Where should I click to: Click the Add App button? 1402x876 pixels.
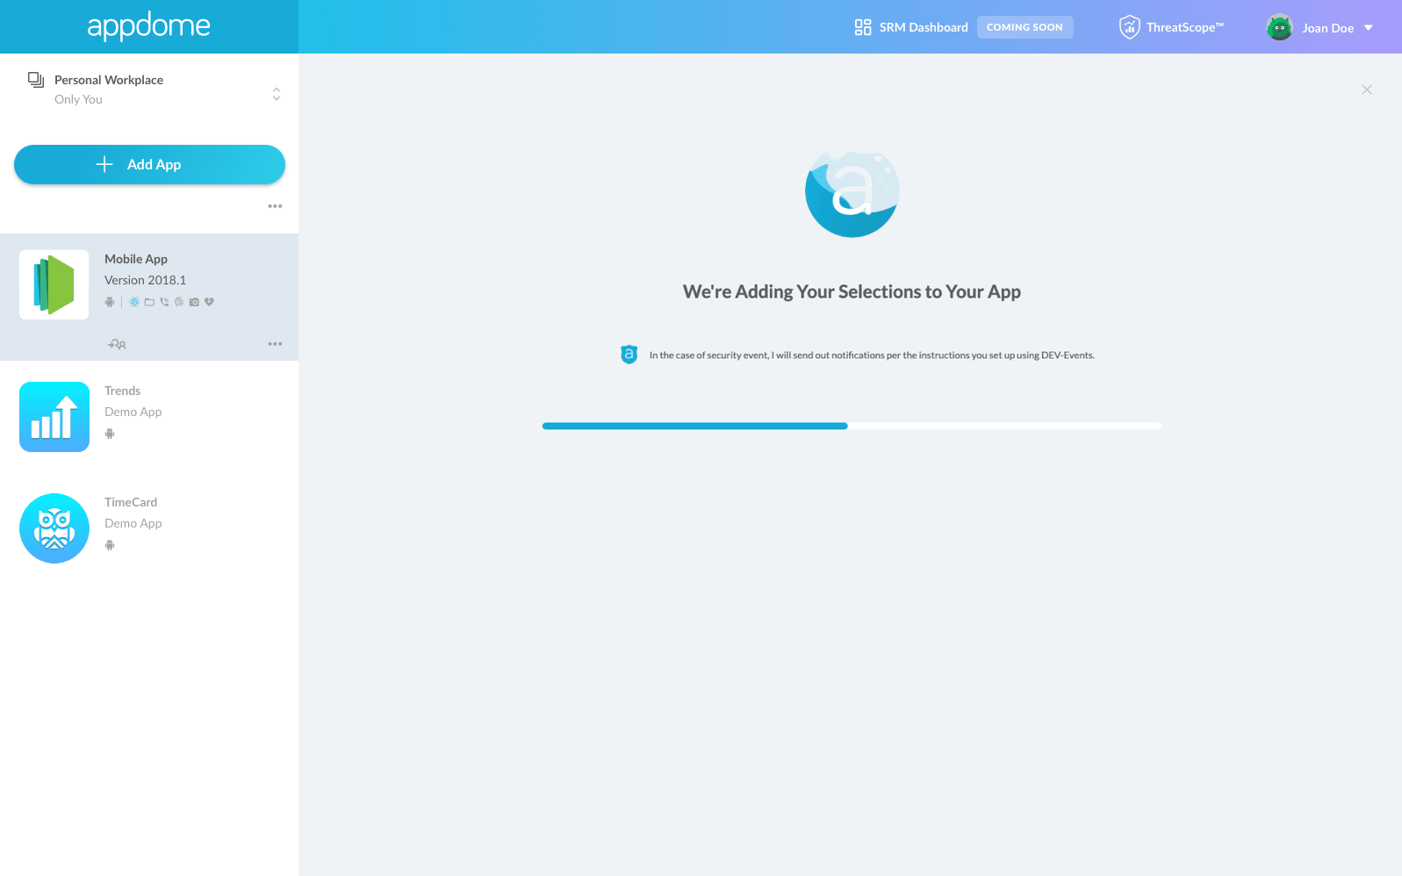(x=149, y=165)
